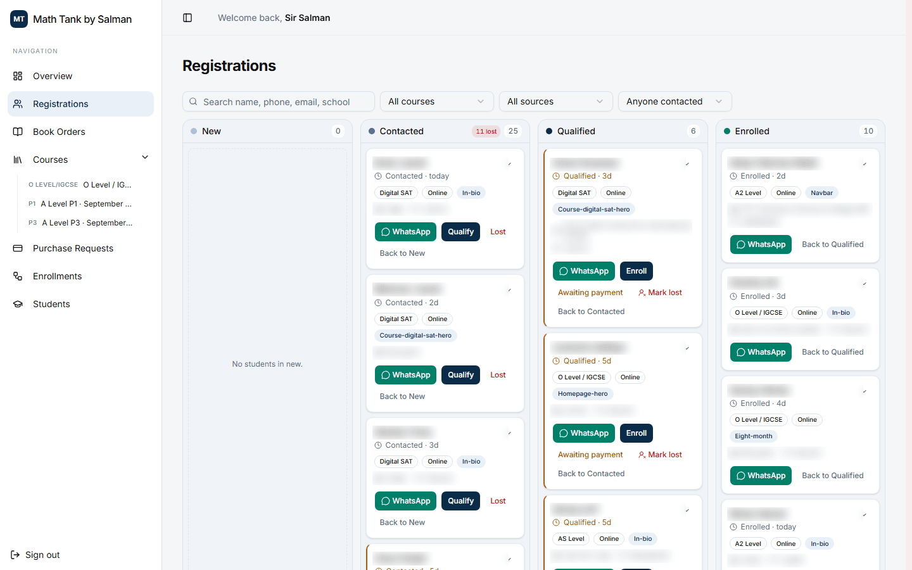Screen dimensions: 912x570
Task: Mark lost on Homepage-hero qualified card
Action: 660,455
